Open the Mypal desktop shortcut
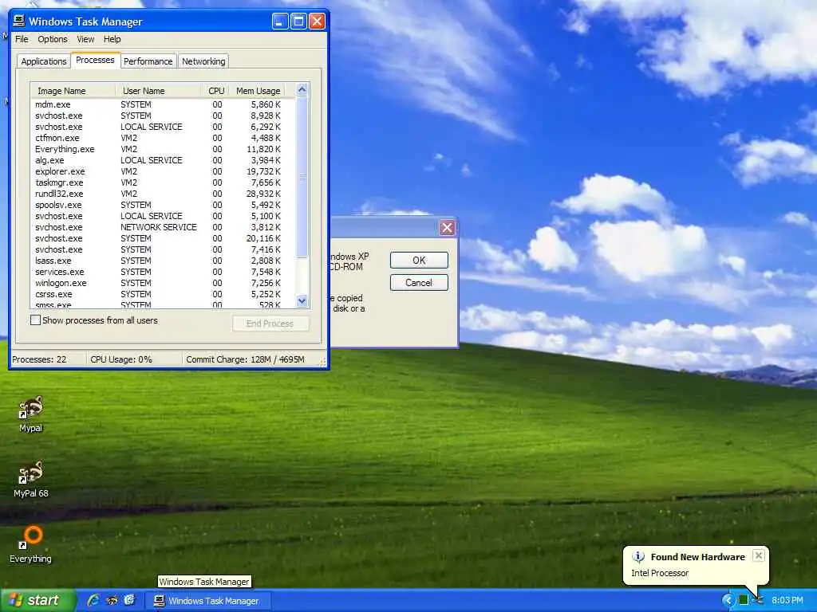Image resolution: width=817 pixels, height=612 pixels. point(31,414)
